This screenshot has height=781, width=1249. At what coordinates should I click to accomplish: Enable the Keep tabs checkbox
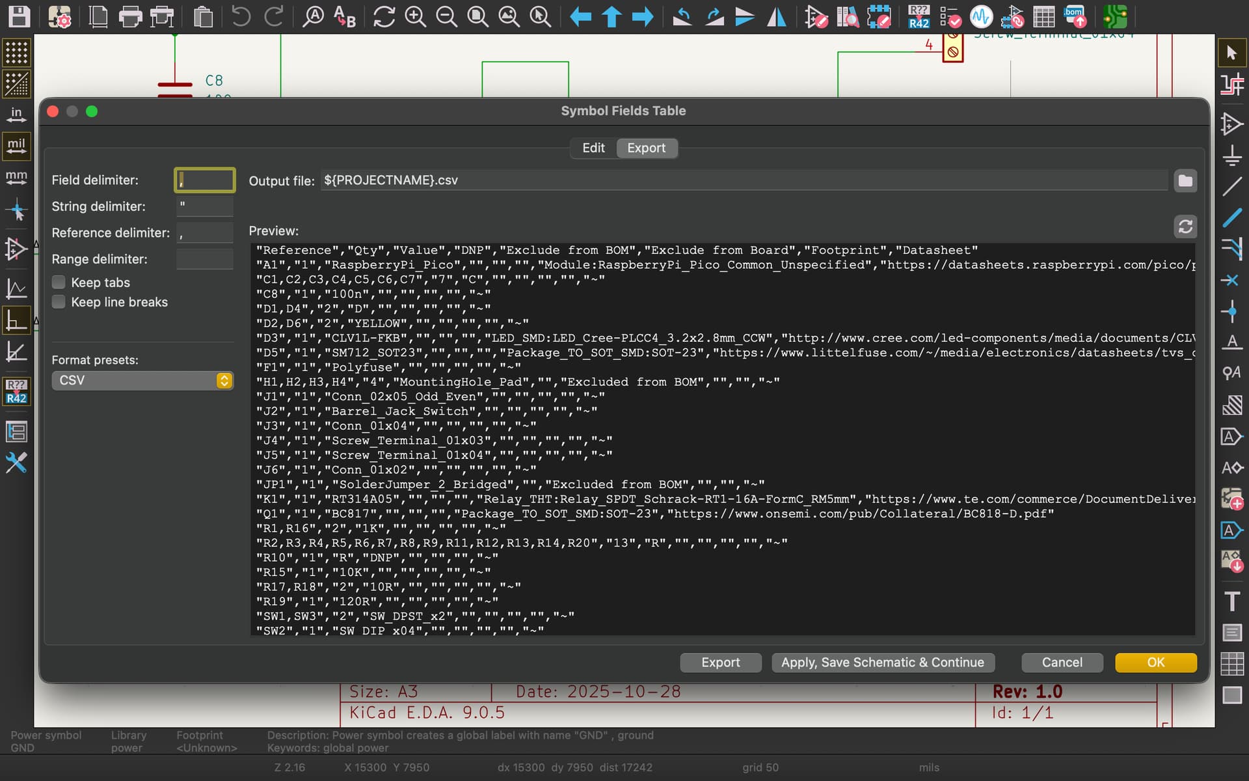click(59, 282)
